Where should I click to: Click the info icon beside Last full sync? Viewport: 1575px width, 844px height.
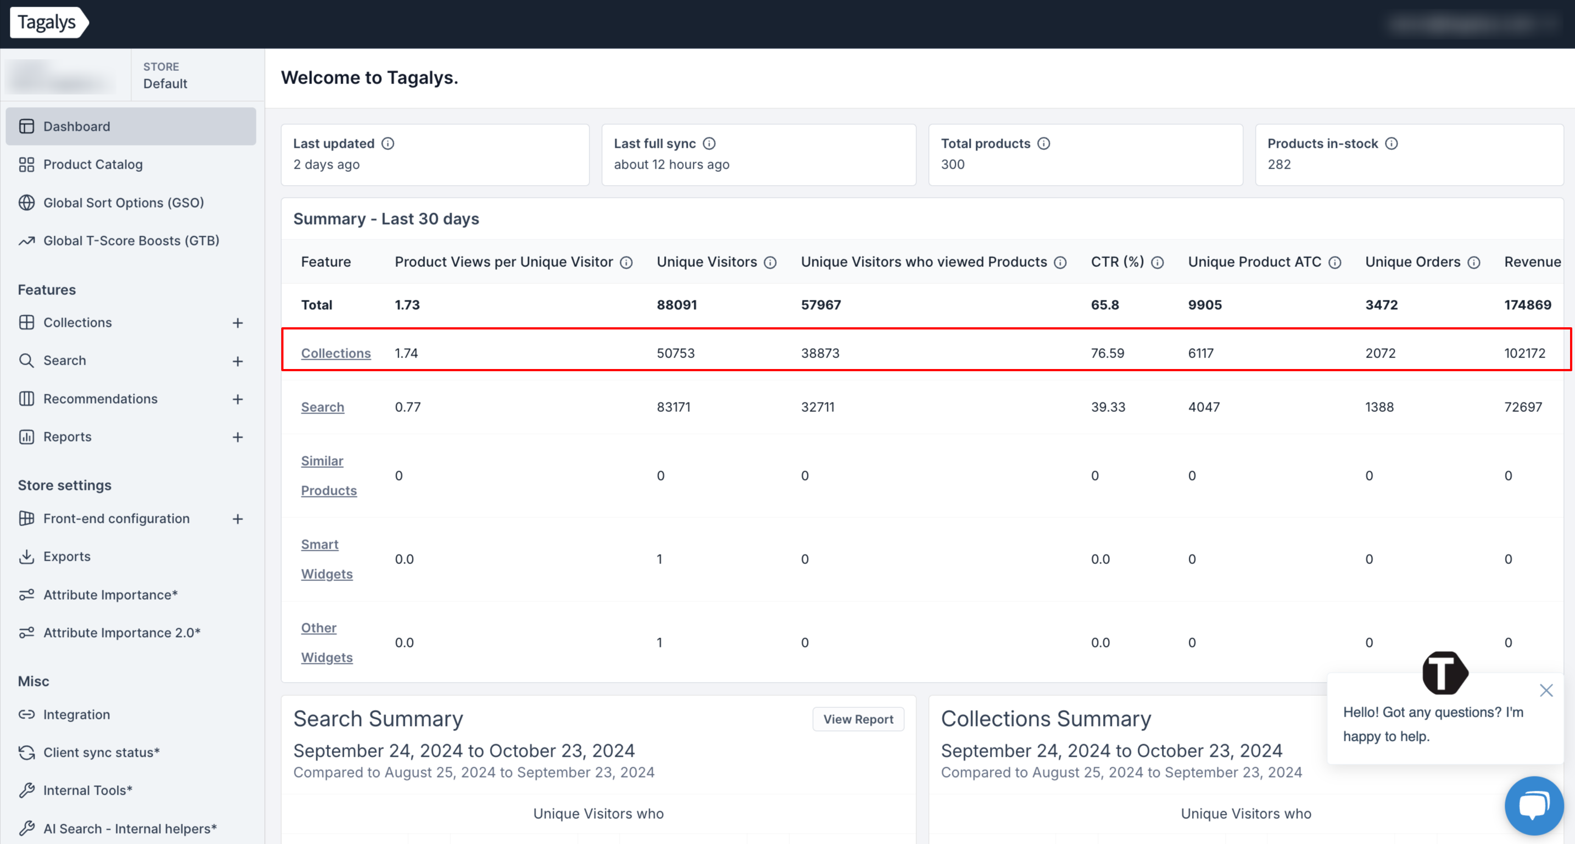pos(709,144)
